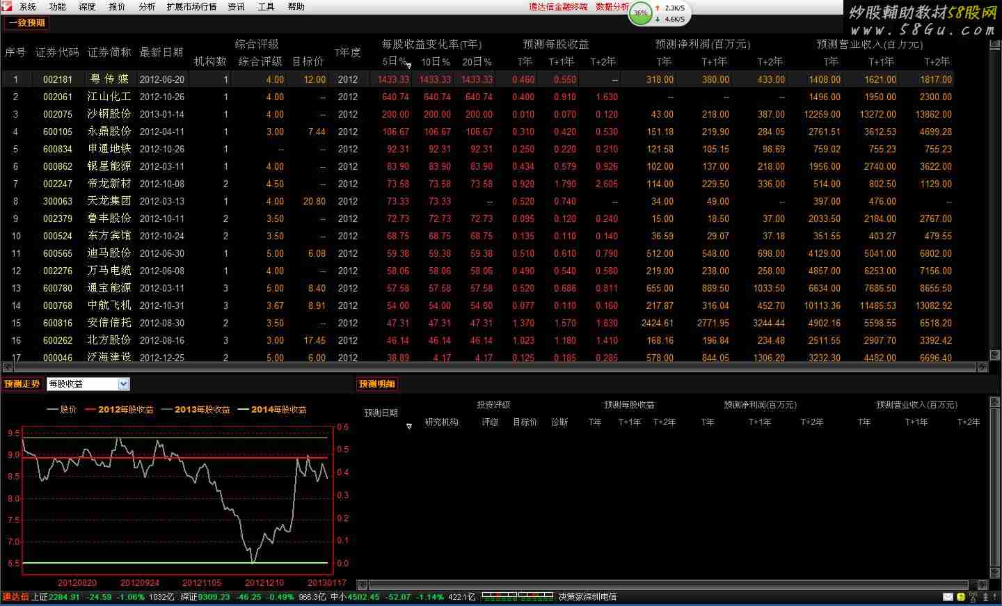Select the 万马电缆 row name
The width and height of the screenshot is (1002, 606).
coord(109,271)
